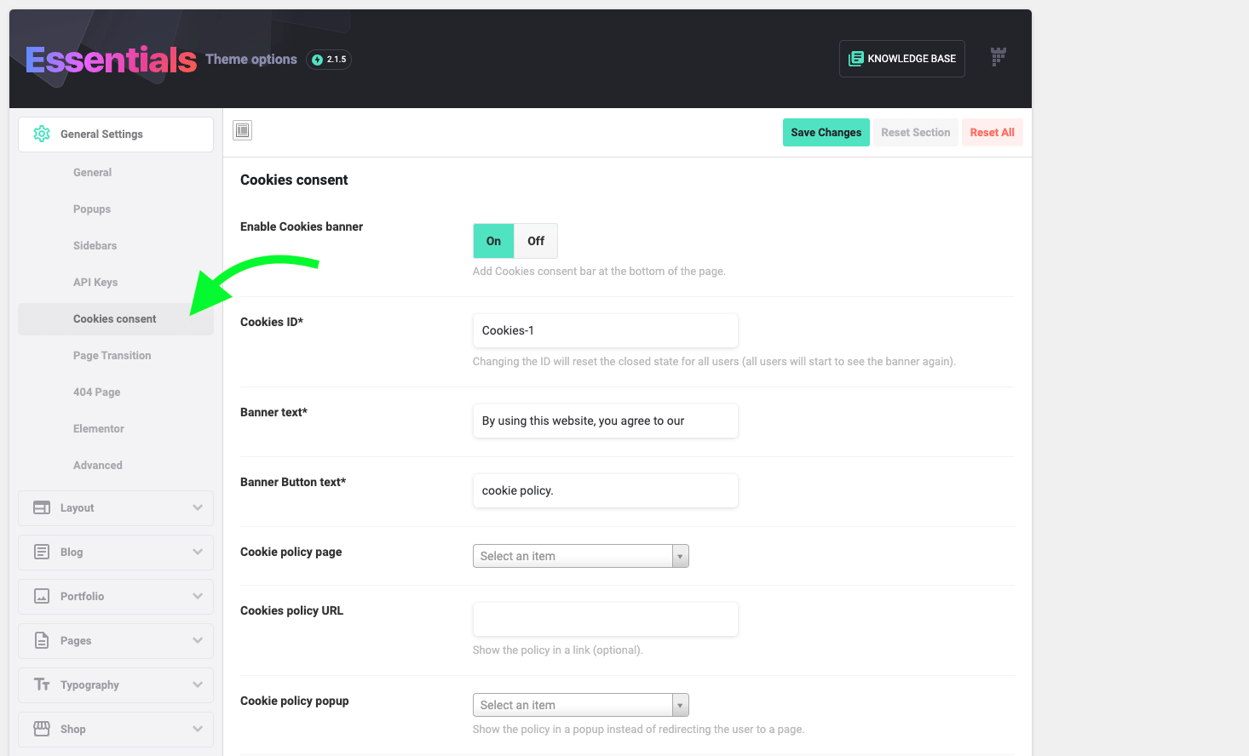Open the Knowledge Base link
This screenshot has width=1249, height=756.
pyautogui.click(x=902, y=59)
